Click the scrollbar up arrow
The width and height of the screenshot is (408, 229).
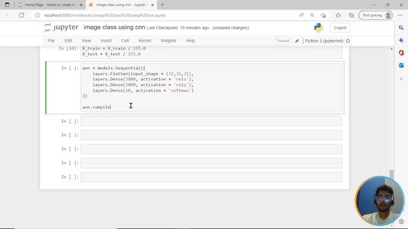tap(391, 49)
